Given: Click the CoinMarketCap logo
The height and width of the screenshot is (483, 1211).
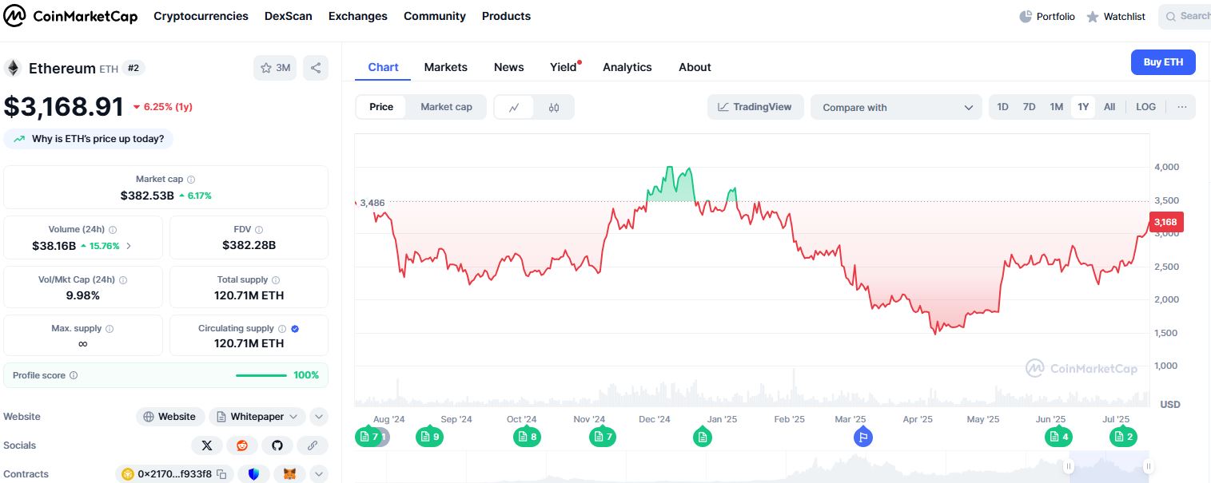Looking at the screenshot, I should click(x=71, y=16).
